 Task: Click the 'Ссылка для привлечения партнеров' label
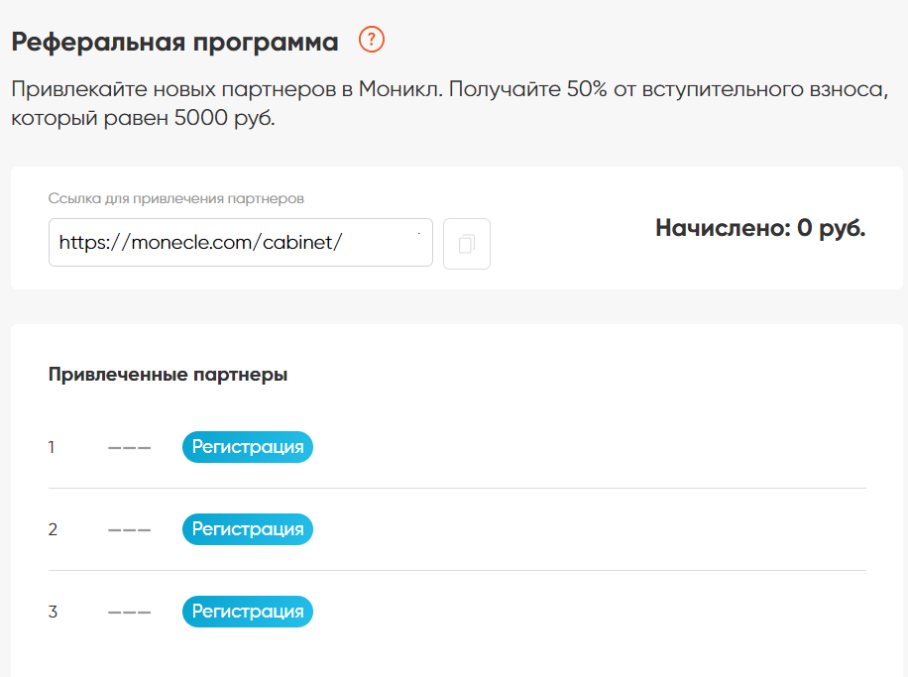click(176, 198)
